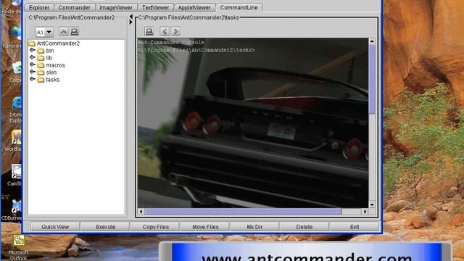Click the console command prompt line
Image resolution: width=464 pixels, height=261 pixels.
pyautogui.click(x=196, y=50)
